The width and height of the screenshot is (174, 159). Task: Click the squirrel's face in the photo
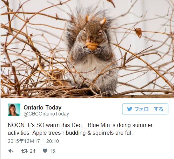tap(92, 32)
